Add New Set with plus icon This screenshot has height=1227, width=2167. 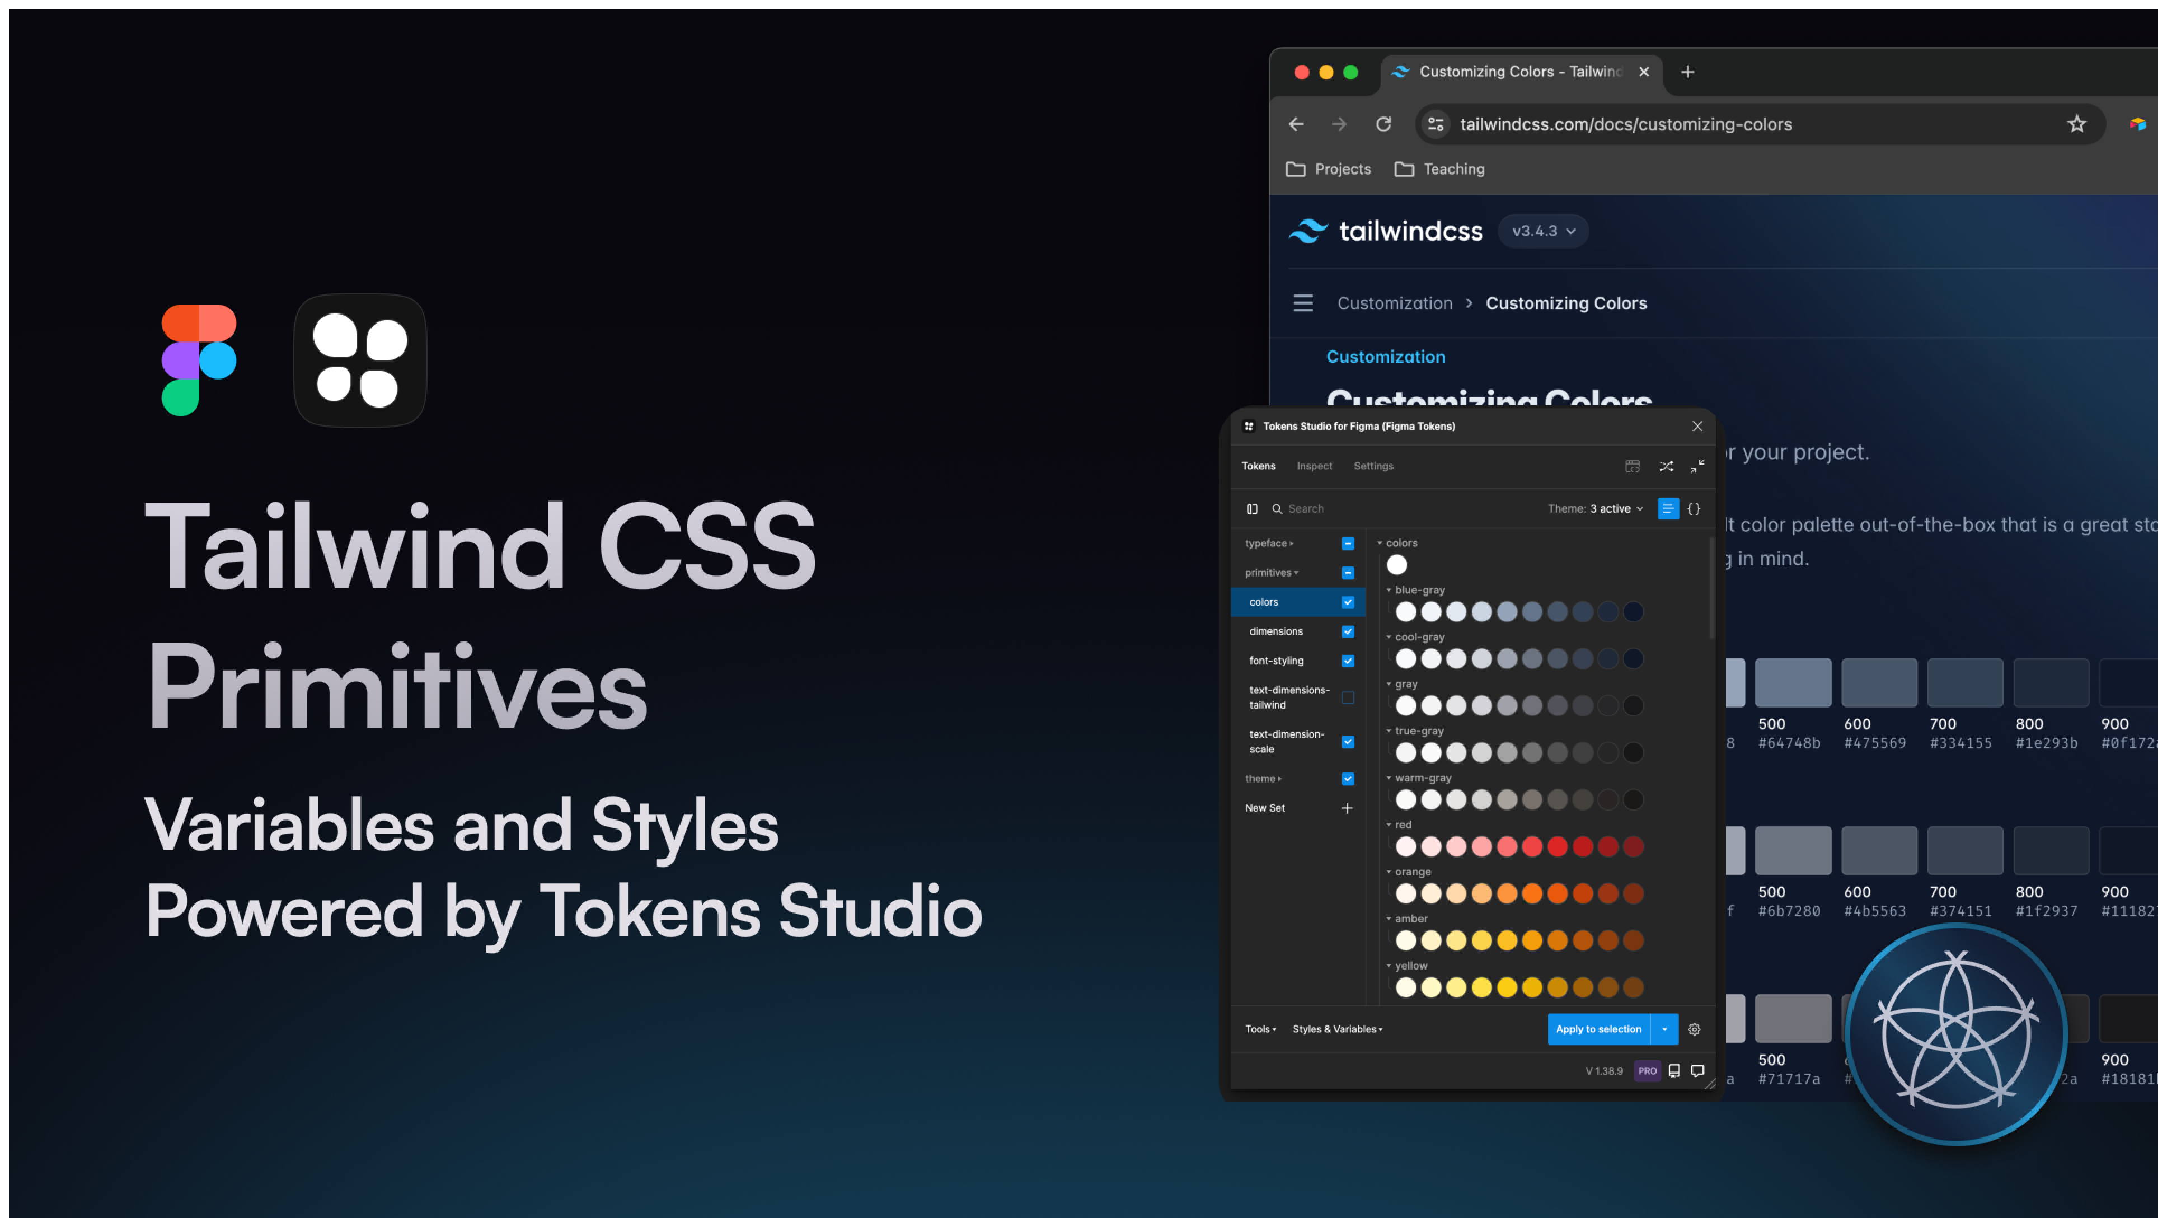tap(1347, 808)
